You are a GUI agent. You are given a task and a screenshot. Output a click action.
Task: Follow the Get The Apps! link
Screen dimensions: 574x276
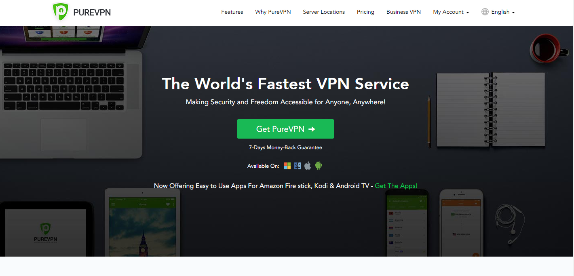tap(396, 186)
